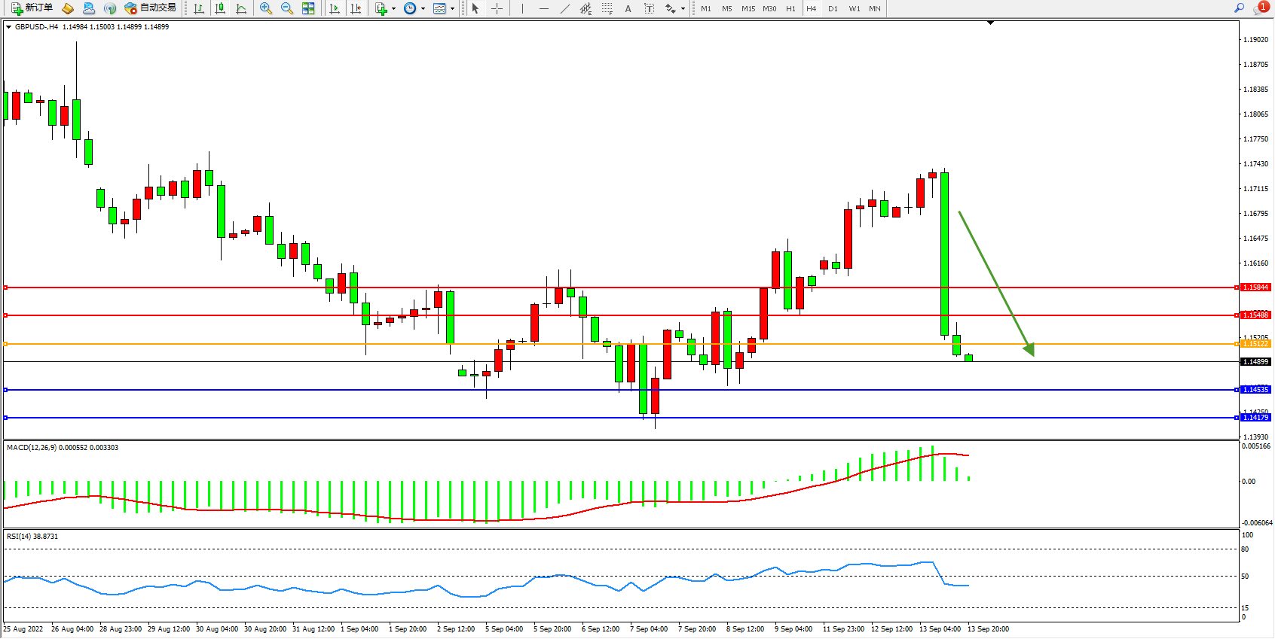The image size is (1275, 639).
Task: Switch to the M15 timeframe
Action: [x=748, y=9]
